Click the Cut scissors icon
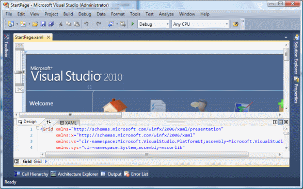Screen dimensions: 303x189 (x=60, y=24)
